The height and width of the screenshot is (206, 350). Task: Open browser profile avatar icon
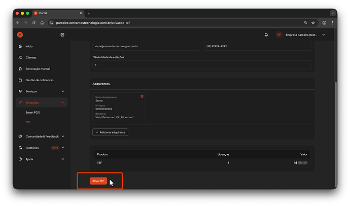pos(324,23)
